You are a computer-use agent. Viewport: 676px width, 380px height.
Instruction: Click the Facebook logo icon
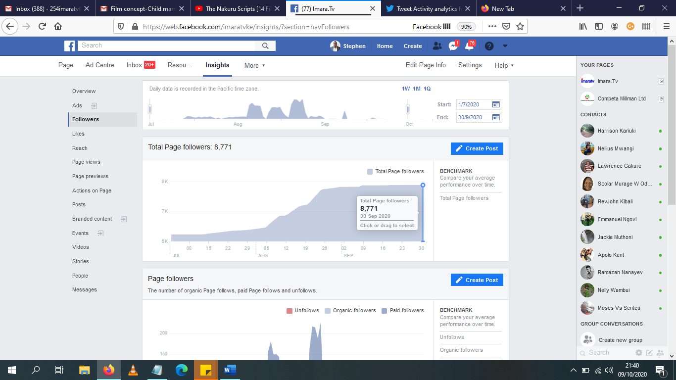pos(69,46)
